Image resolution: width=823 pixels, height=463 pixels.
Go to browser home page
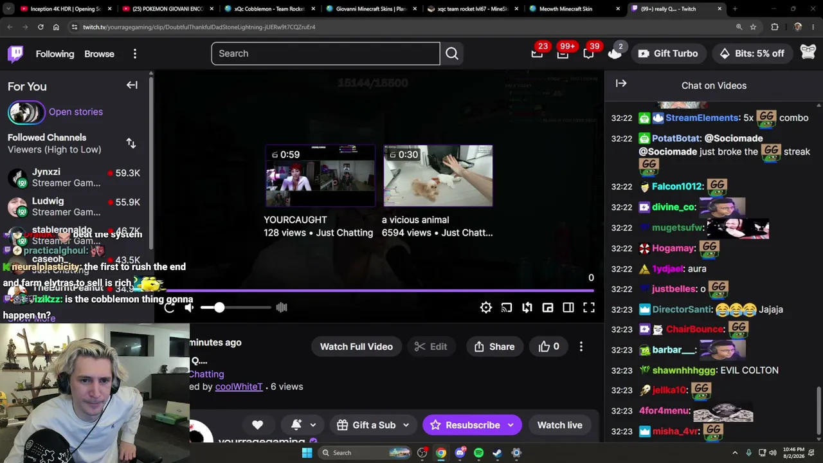point(56,27)
